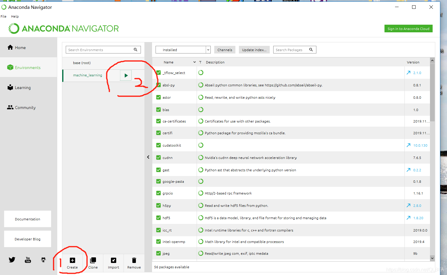
Task: Toggle the cudnn package checkbox
Action: pos(158,157)
